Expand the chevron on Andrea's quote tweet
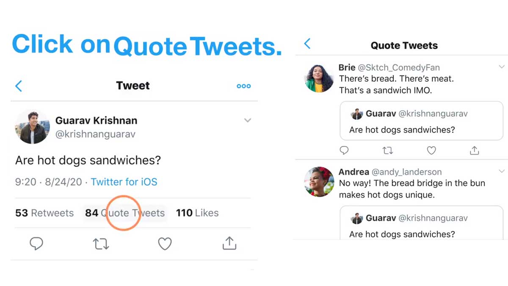The height and width of the screenshot is (286, 508). coord(502,171)
